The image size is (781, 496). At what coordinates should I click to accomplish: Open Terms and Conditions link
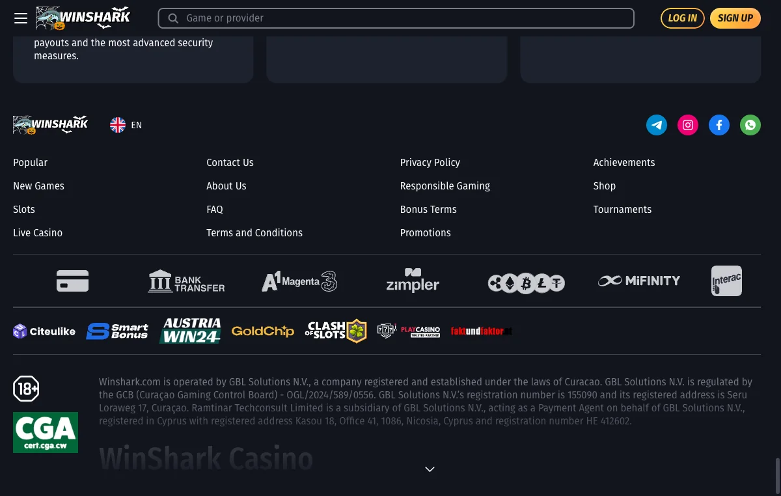(x=254, y=233)
